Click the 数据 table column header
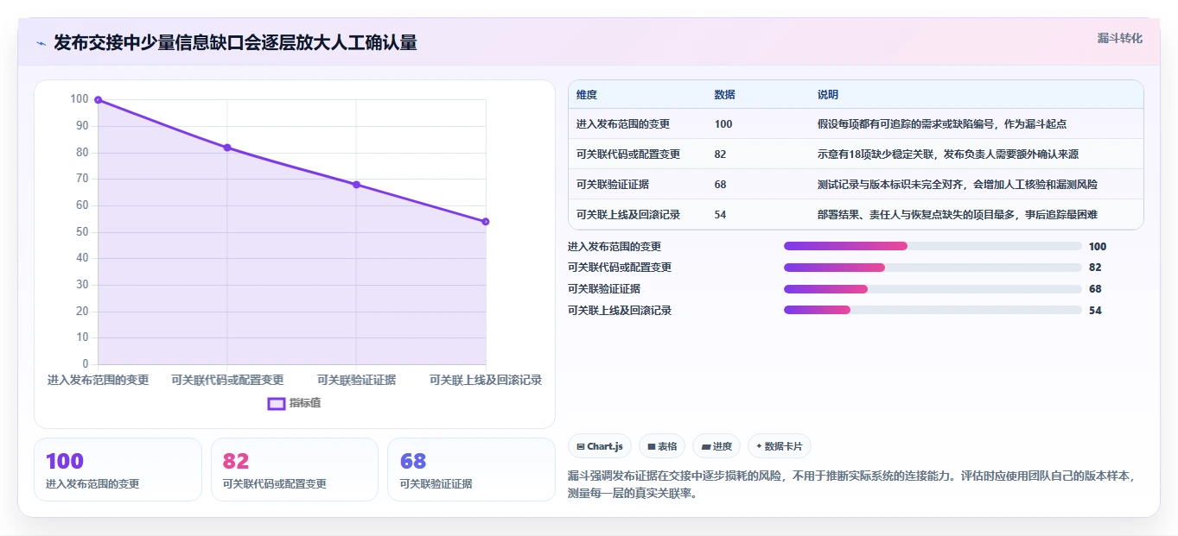The width and height of the screenshot is (1178, 536). click(725, 95)
